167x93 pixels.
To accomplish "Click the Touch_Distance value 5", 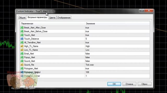I will pyautogui.click(x=86, y=39).
